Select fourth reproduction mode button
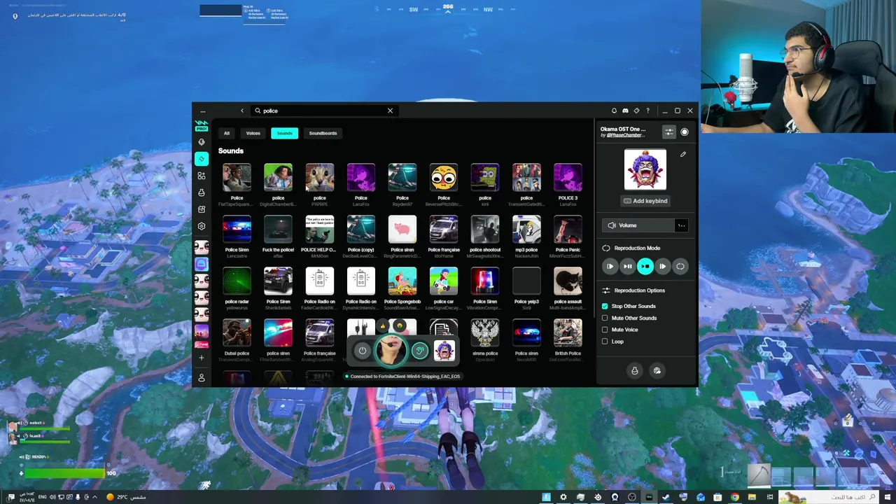Screen dimensions: 896x504 [662, 266]
